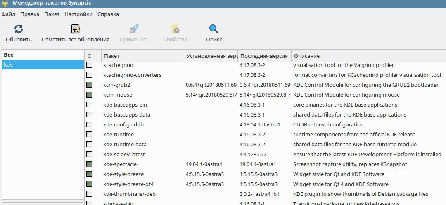The image size is (446, 205).
Task: Click the CDDB retrieval configuration description
Action: [x=329, y=125]
